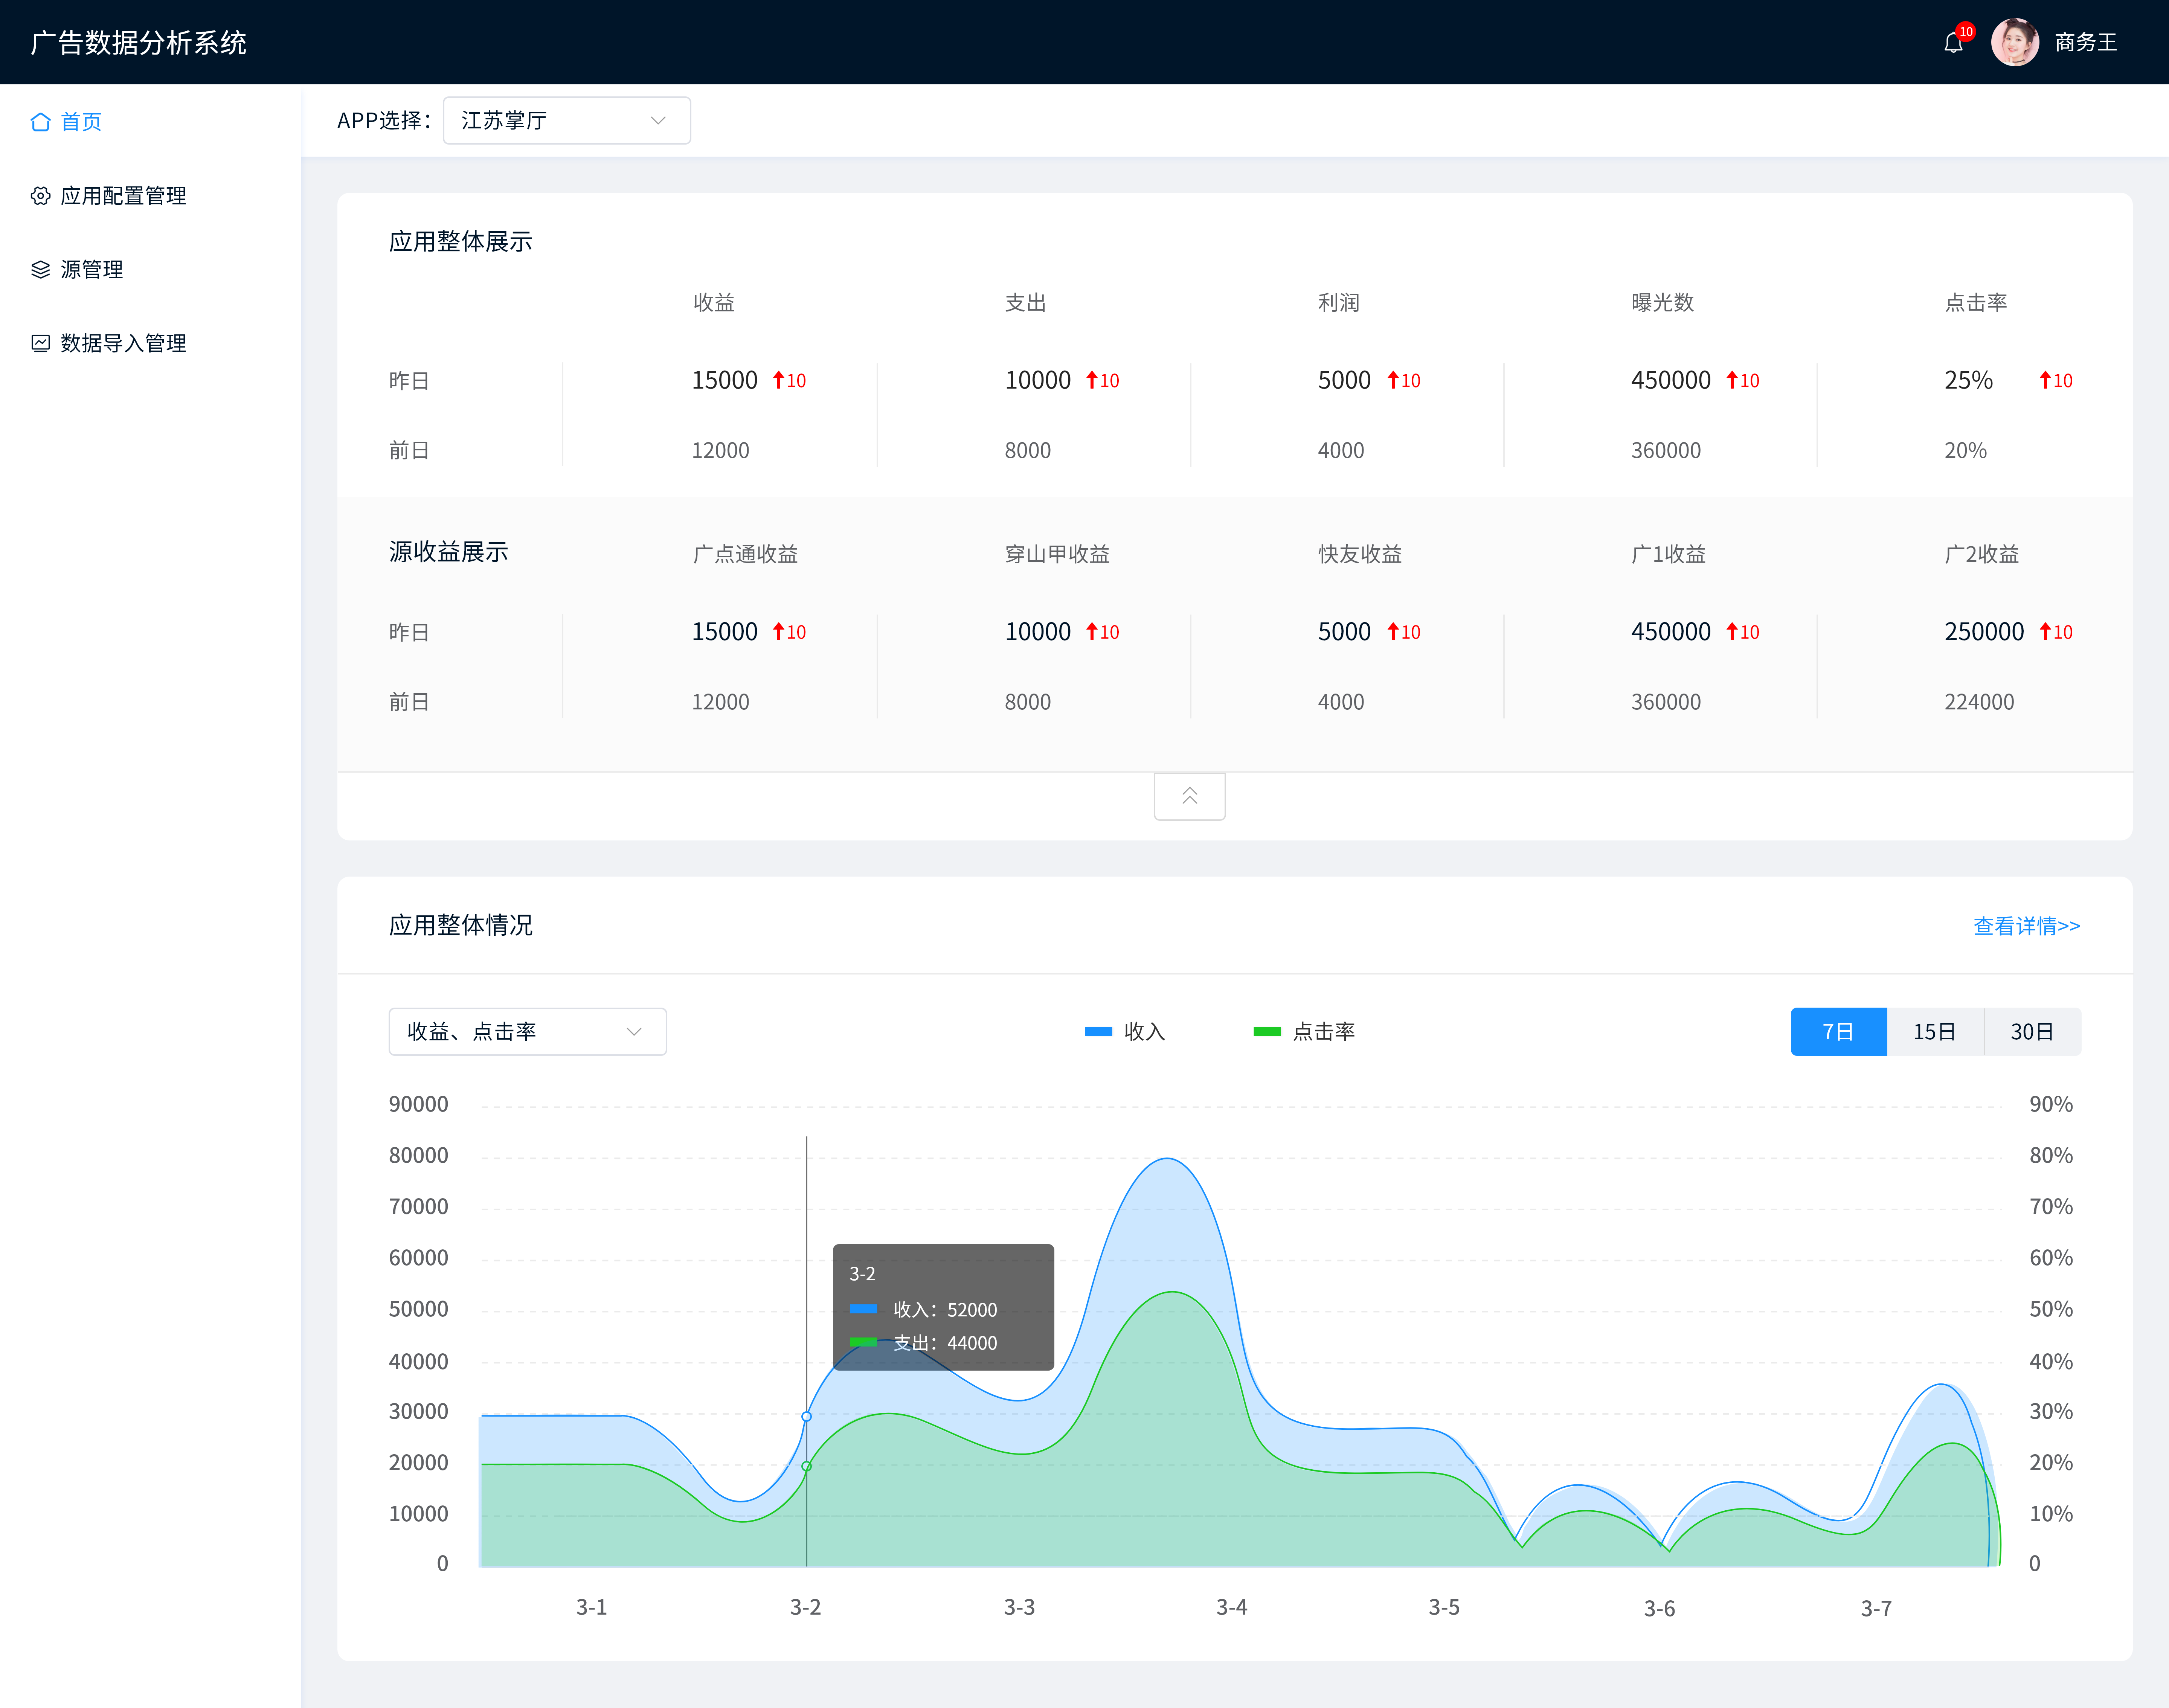Image resolution: width=2169 pixels, height=1708 pixels.
Task: Click the 广点通收益 column header
Action: point(745,554)
